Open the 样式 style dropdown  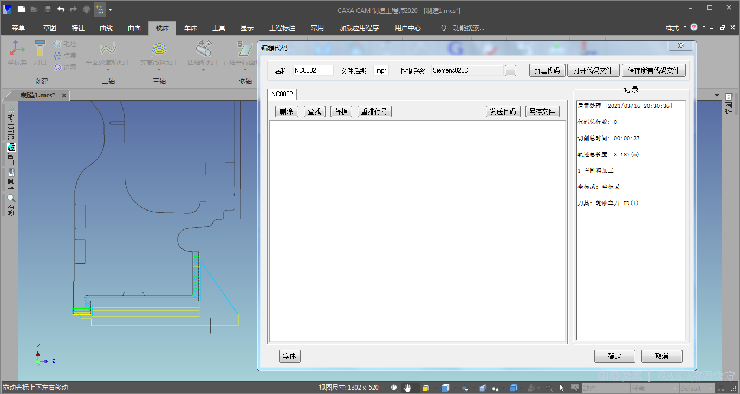click(x=676, y=28)
